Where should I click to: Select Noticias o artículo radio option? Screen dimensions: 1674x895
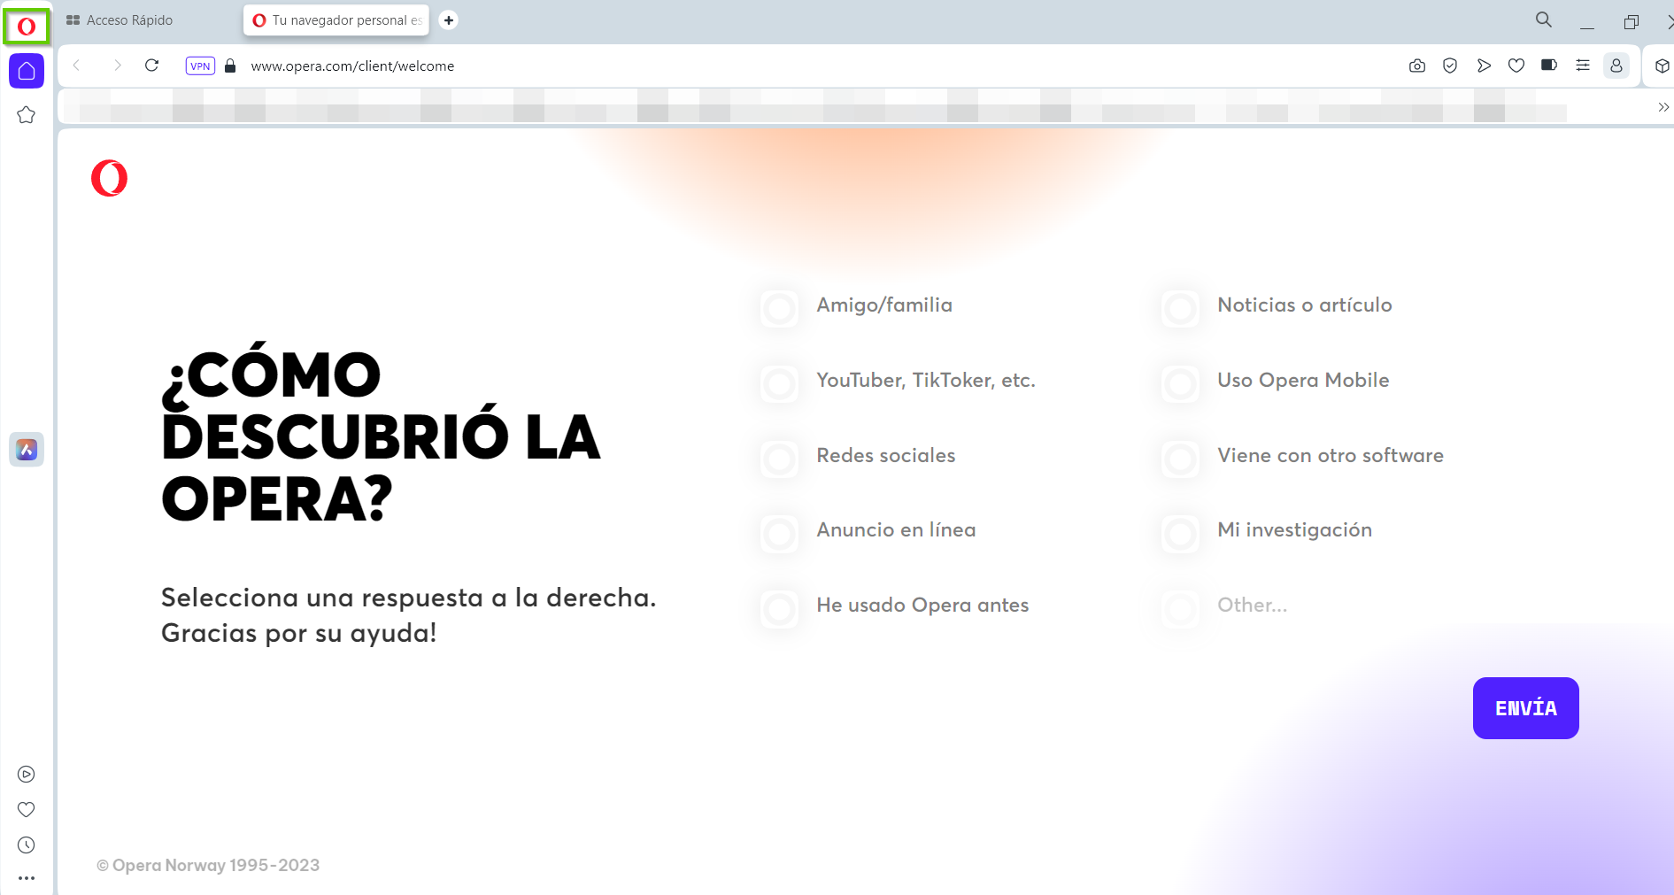pyautogui.click(x=1181, y=309)
